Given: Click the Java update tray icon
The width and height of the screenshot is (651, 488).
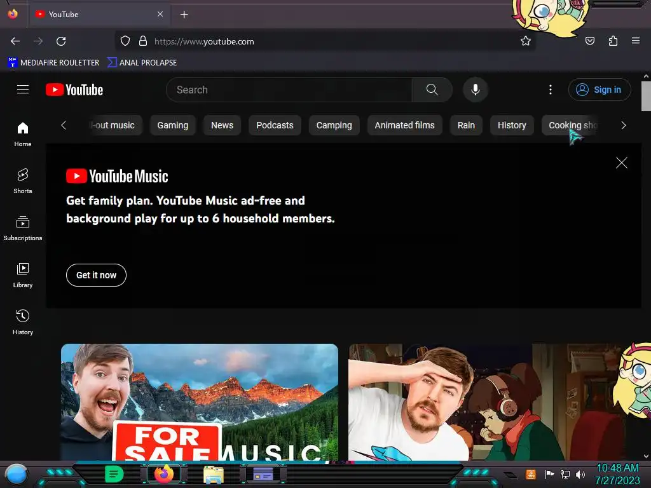Looking at the screenshot, I should point(531,474).
